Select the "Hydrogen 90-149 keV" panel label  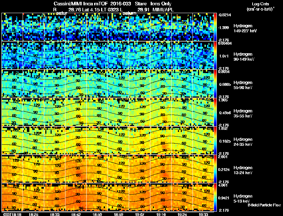pyautogui.click(x=244, y=57)
